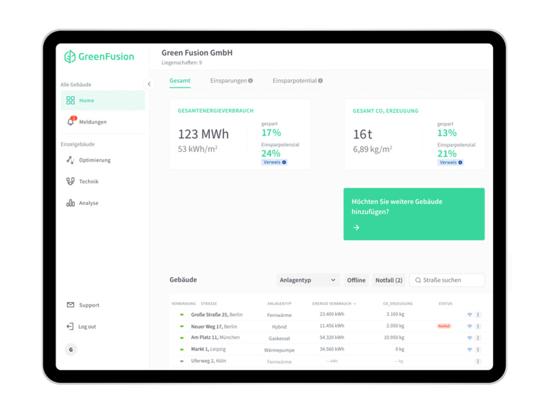Viewport: 551px width, 413px height.
Task: Open Meldungen via the bell icon
Action: pos(72,121)
